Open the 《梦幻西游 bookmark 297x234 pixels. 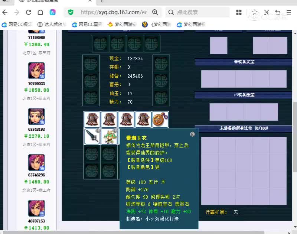156,25
